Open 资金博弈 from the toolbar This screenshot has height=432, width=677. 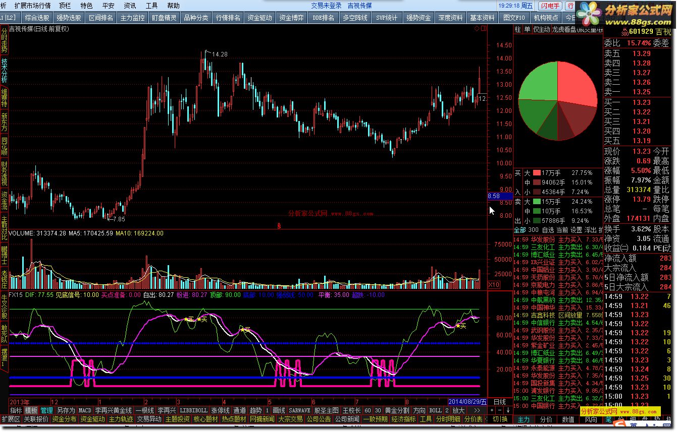point(292,18)
